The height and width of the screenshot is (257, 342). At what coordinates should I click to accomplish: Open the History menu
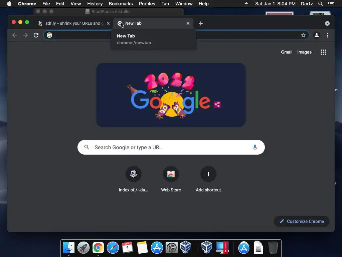95,4
